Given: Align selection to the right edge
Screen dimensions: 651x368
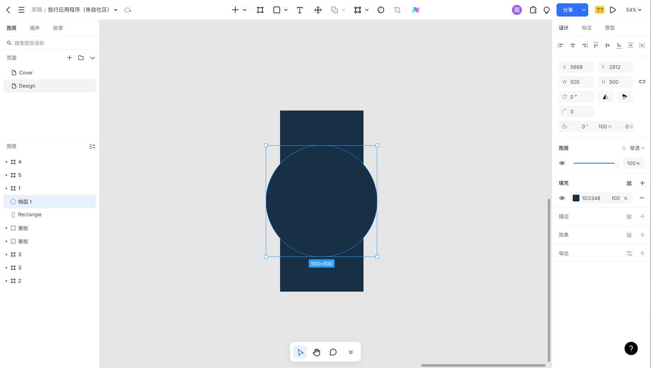Looking at the screenshot, I should [x=584, y=45].
